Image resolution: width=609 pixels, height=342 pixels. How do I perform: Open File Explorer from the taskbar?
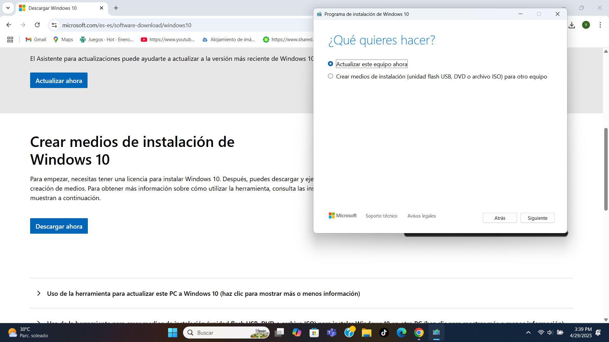tap(366, 332)
